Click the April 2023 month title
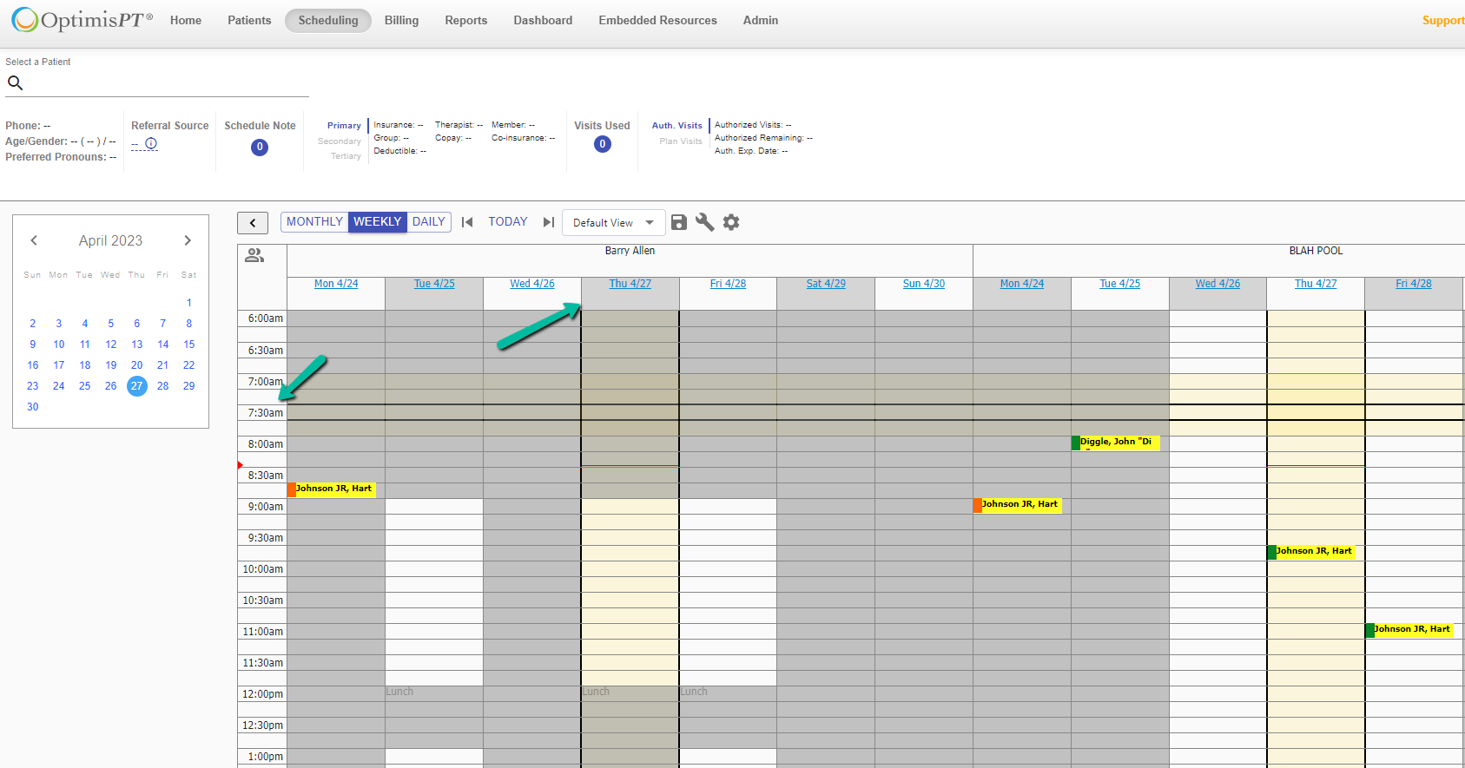Screen dimensions: 1465x768 coord(110,240)
